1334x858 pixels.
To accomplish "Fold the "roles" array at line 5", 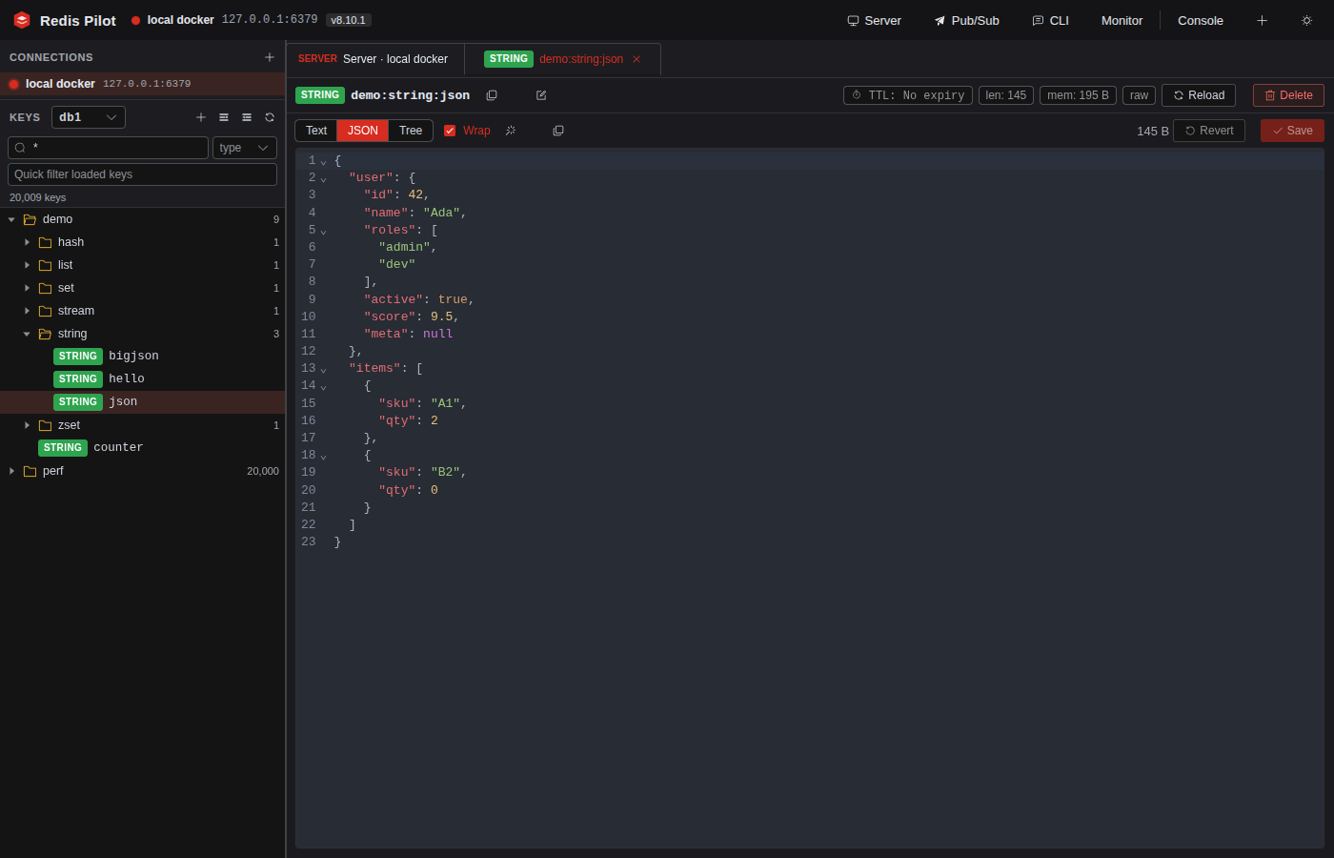I will (323, 231).
